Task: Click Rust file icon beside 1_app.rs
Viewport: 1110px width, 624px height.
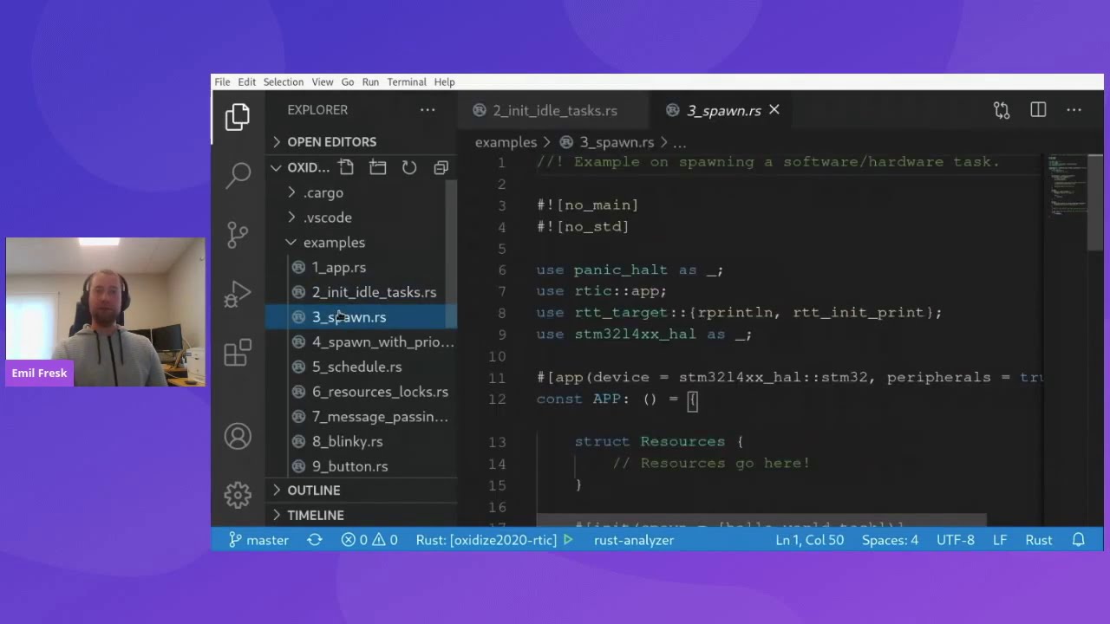Action: pyautogui.click(x=298, y=268)
